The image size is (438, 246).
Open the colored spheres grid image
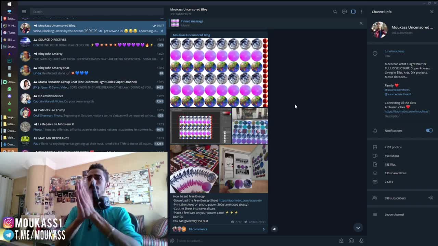[x=219, y=73]
